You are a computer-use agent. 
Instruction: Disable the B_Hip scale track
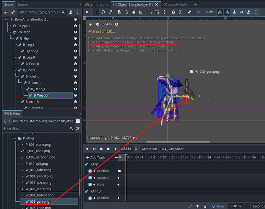point(90,184)
